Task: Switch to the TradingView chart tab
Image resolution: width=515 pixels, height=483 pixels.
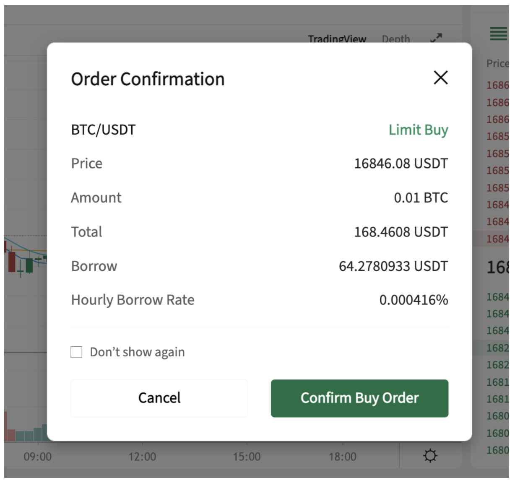Action: tap(337, 39)
